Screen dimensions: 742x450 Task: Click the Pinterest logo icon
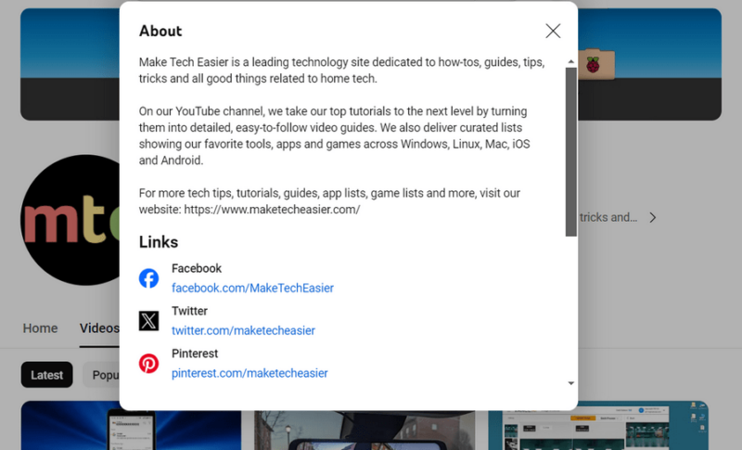(148, 364)
